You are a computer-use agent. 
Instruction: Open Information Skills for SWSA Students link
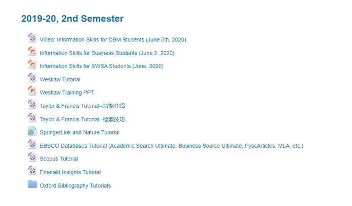click(101, 66)
